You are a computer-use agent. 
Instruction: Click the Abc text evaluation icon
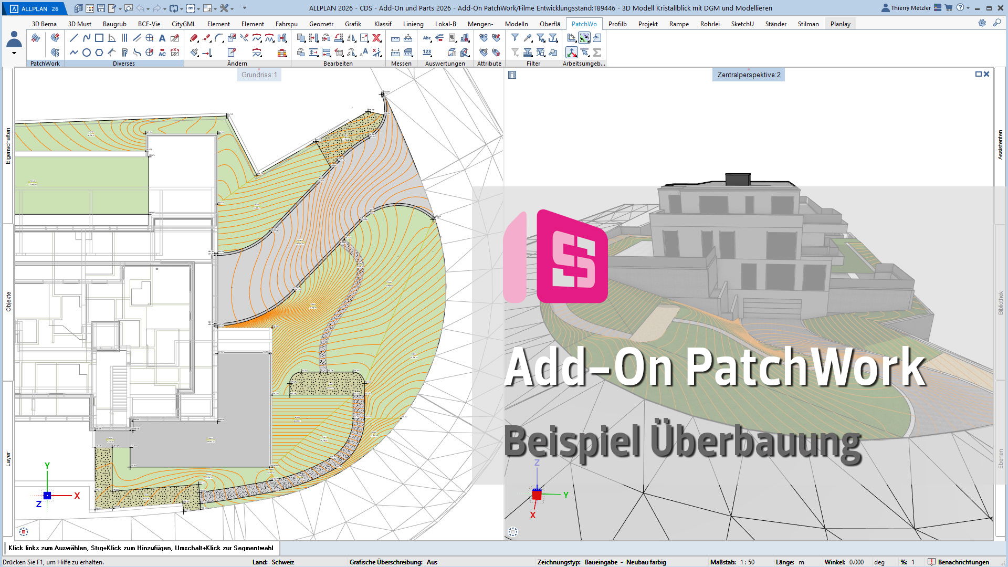coord(427,38)
